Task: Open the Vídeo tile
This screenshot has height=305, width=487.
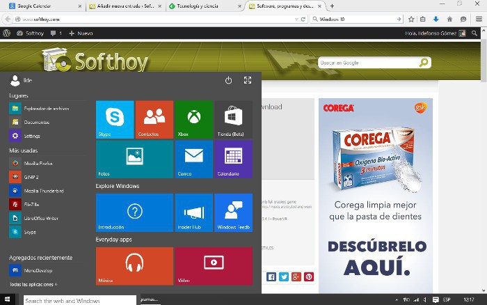Action: [x=214, y=266]
